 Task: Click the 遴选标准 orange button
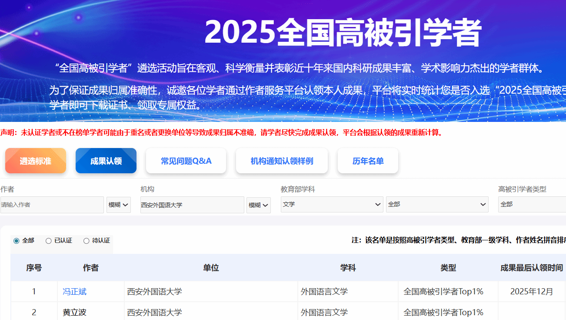36,161
